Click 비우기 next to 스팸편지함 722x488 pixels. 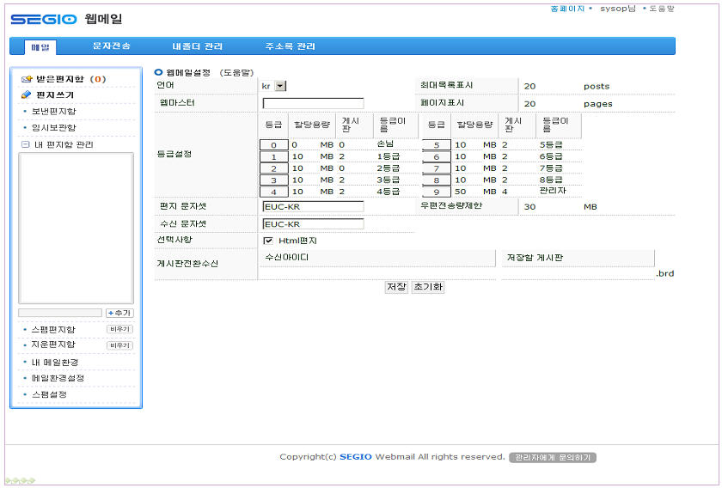pyautogui.click(x=119, y=330)
